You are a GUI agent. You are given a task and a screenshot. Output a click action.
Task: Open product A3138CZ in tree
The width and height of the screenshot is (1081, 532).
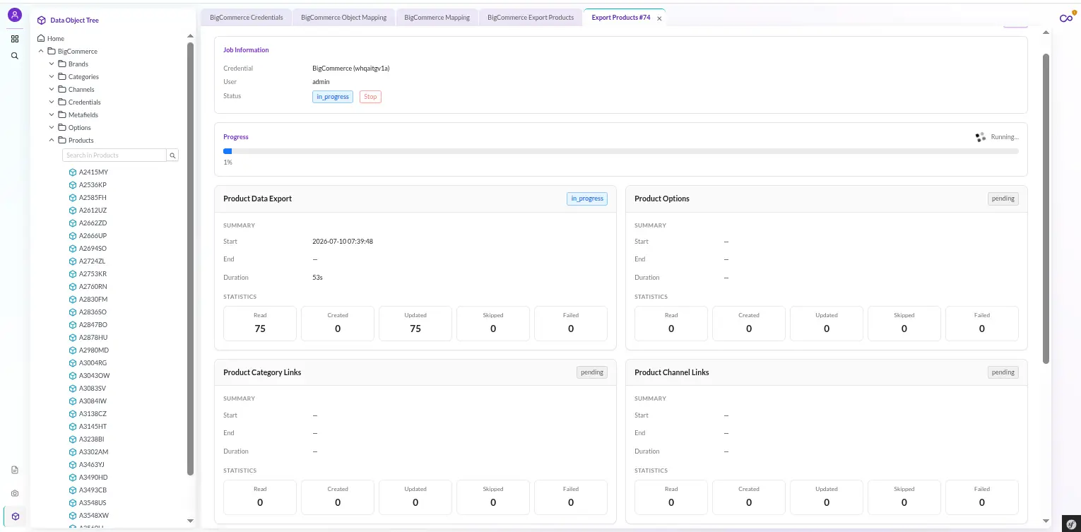click(93, 414)
